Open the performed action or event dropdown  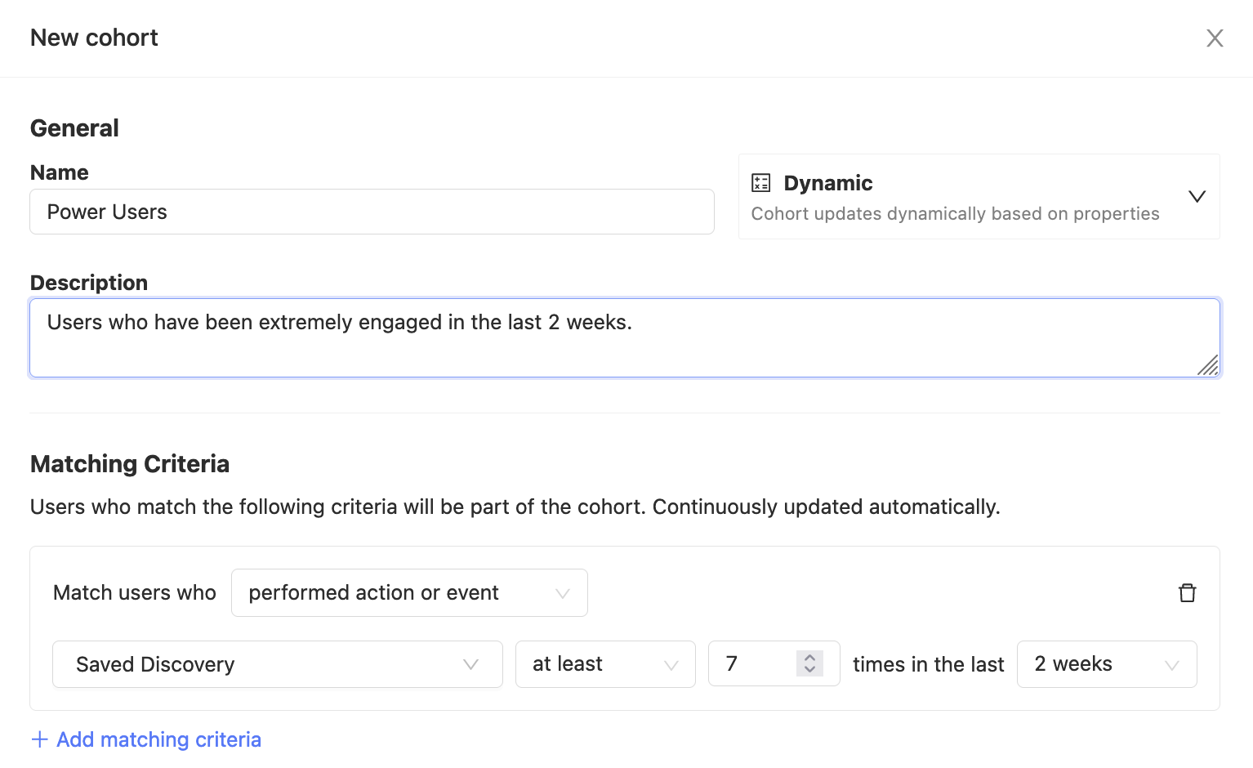409,593
